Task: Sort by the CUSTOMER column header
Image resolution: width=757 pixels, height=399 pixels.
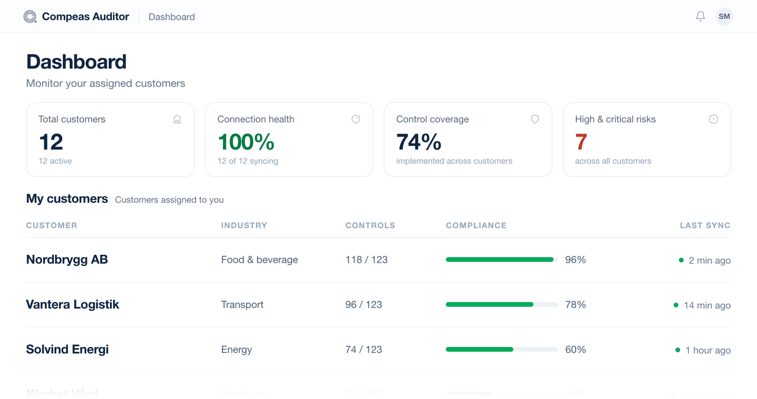Action: 51,225
